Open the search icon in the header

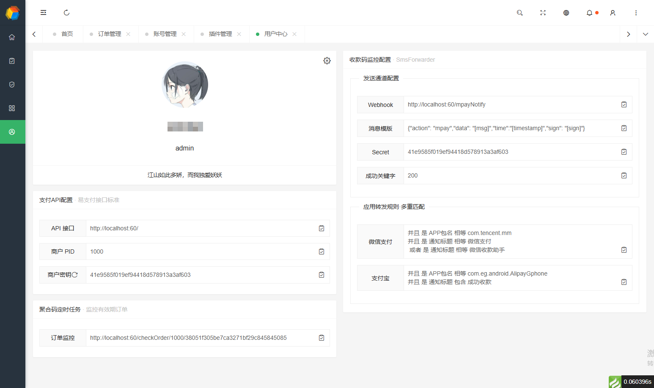(519, 13)
